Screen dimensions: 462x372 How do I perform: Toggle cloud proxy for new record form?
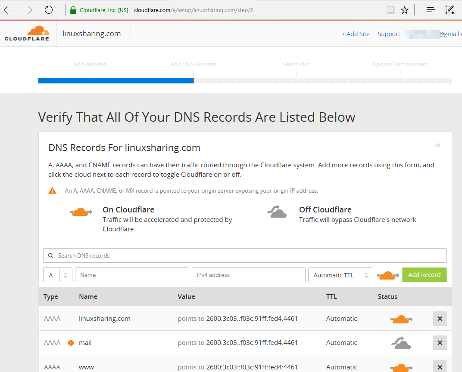[387, 275]
